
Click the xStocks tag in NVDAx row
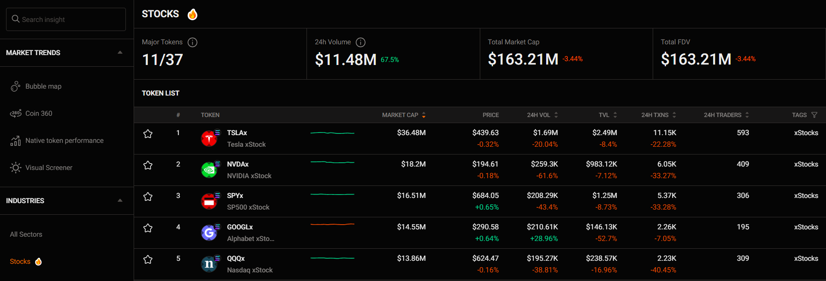[806, 164]
